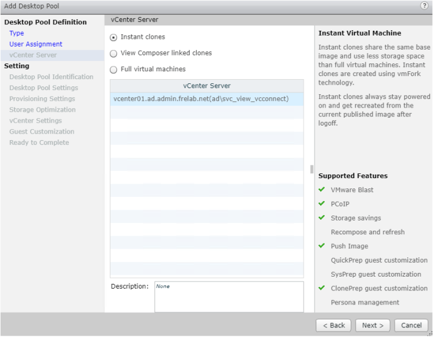Click QuickPrep guest customization text
Viewport: 434px width, 337px height.
pyautogui.click(x=379, y=260)
